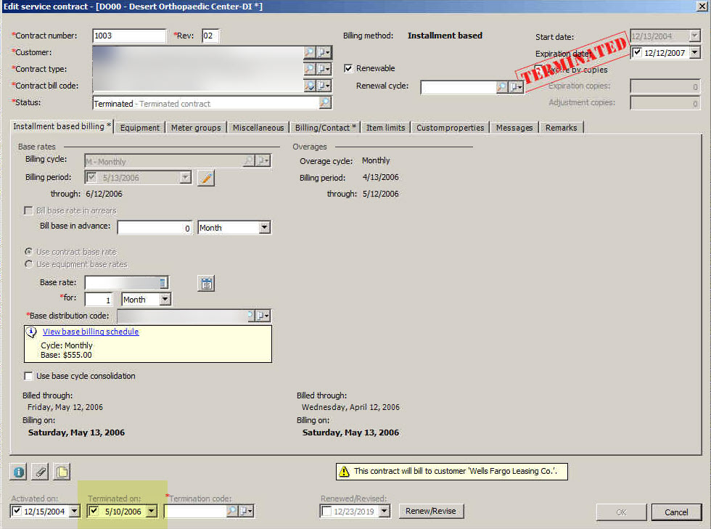
Task: Open the Bill base in advance unit dropdown showing Month
Action: tap(264, 227)
